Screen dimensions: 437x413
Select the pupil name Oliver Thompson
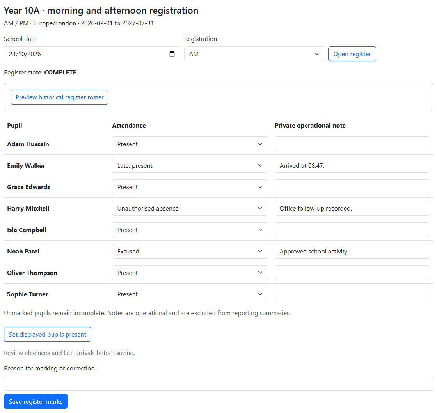coord(32,273)
